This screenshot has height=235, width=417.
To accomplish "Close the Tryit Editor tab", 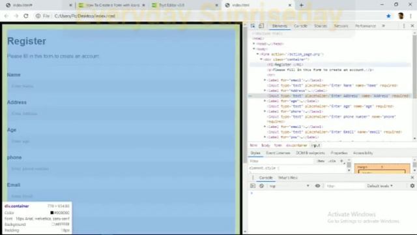I will click(x=217, y=5).
